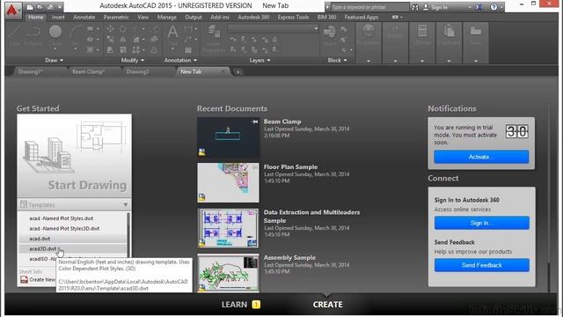The width and height of the screenshot is (563, 317).
Task: Collapse the Templates dropdown header
Action: (x=74, y=205)
